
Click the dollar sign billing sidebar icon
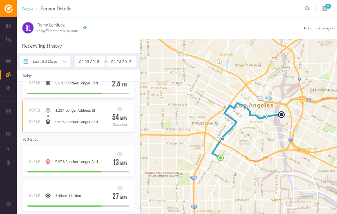click(x=8, y=163)
